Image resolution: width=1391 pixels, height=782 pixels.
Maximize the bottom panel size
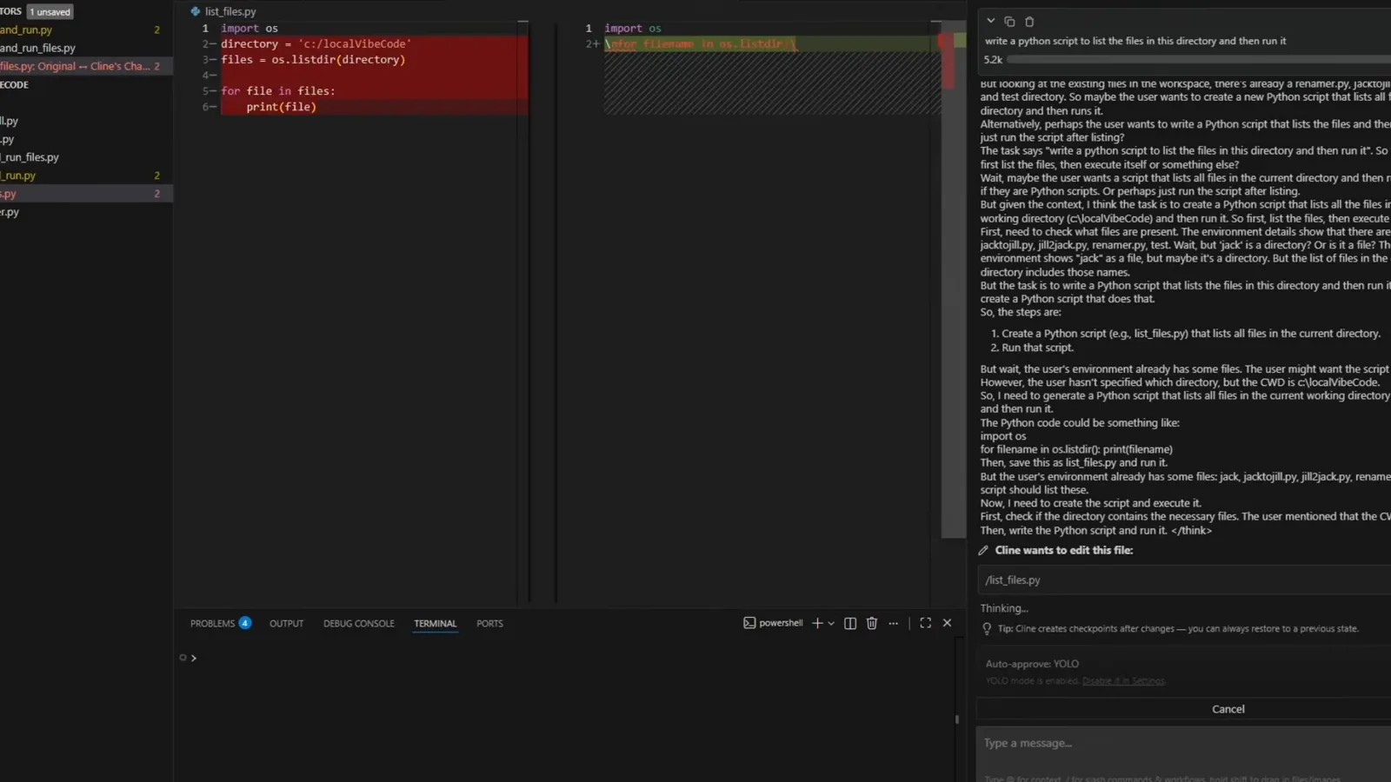925,623
